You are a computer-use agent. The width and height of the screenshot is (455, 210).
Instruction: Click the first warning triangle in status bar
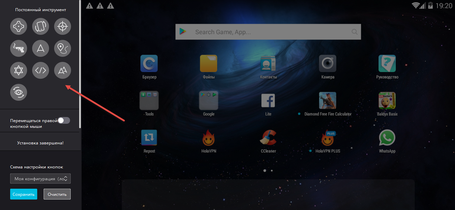pyautogui.click(x=89, y=5)
